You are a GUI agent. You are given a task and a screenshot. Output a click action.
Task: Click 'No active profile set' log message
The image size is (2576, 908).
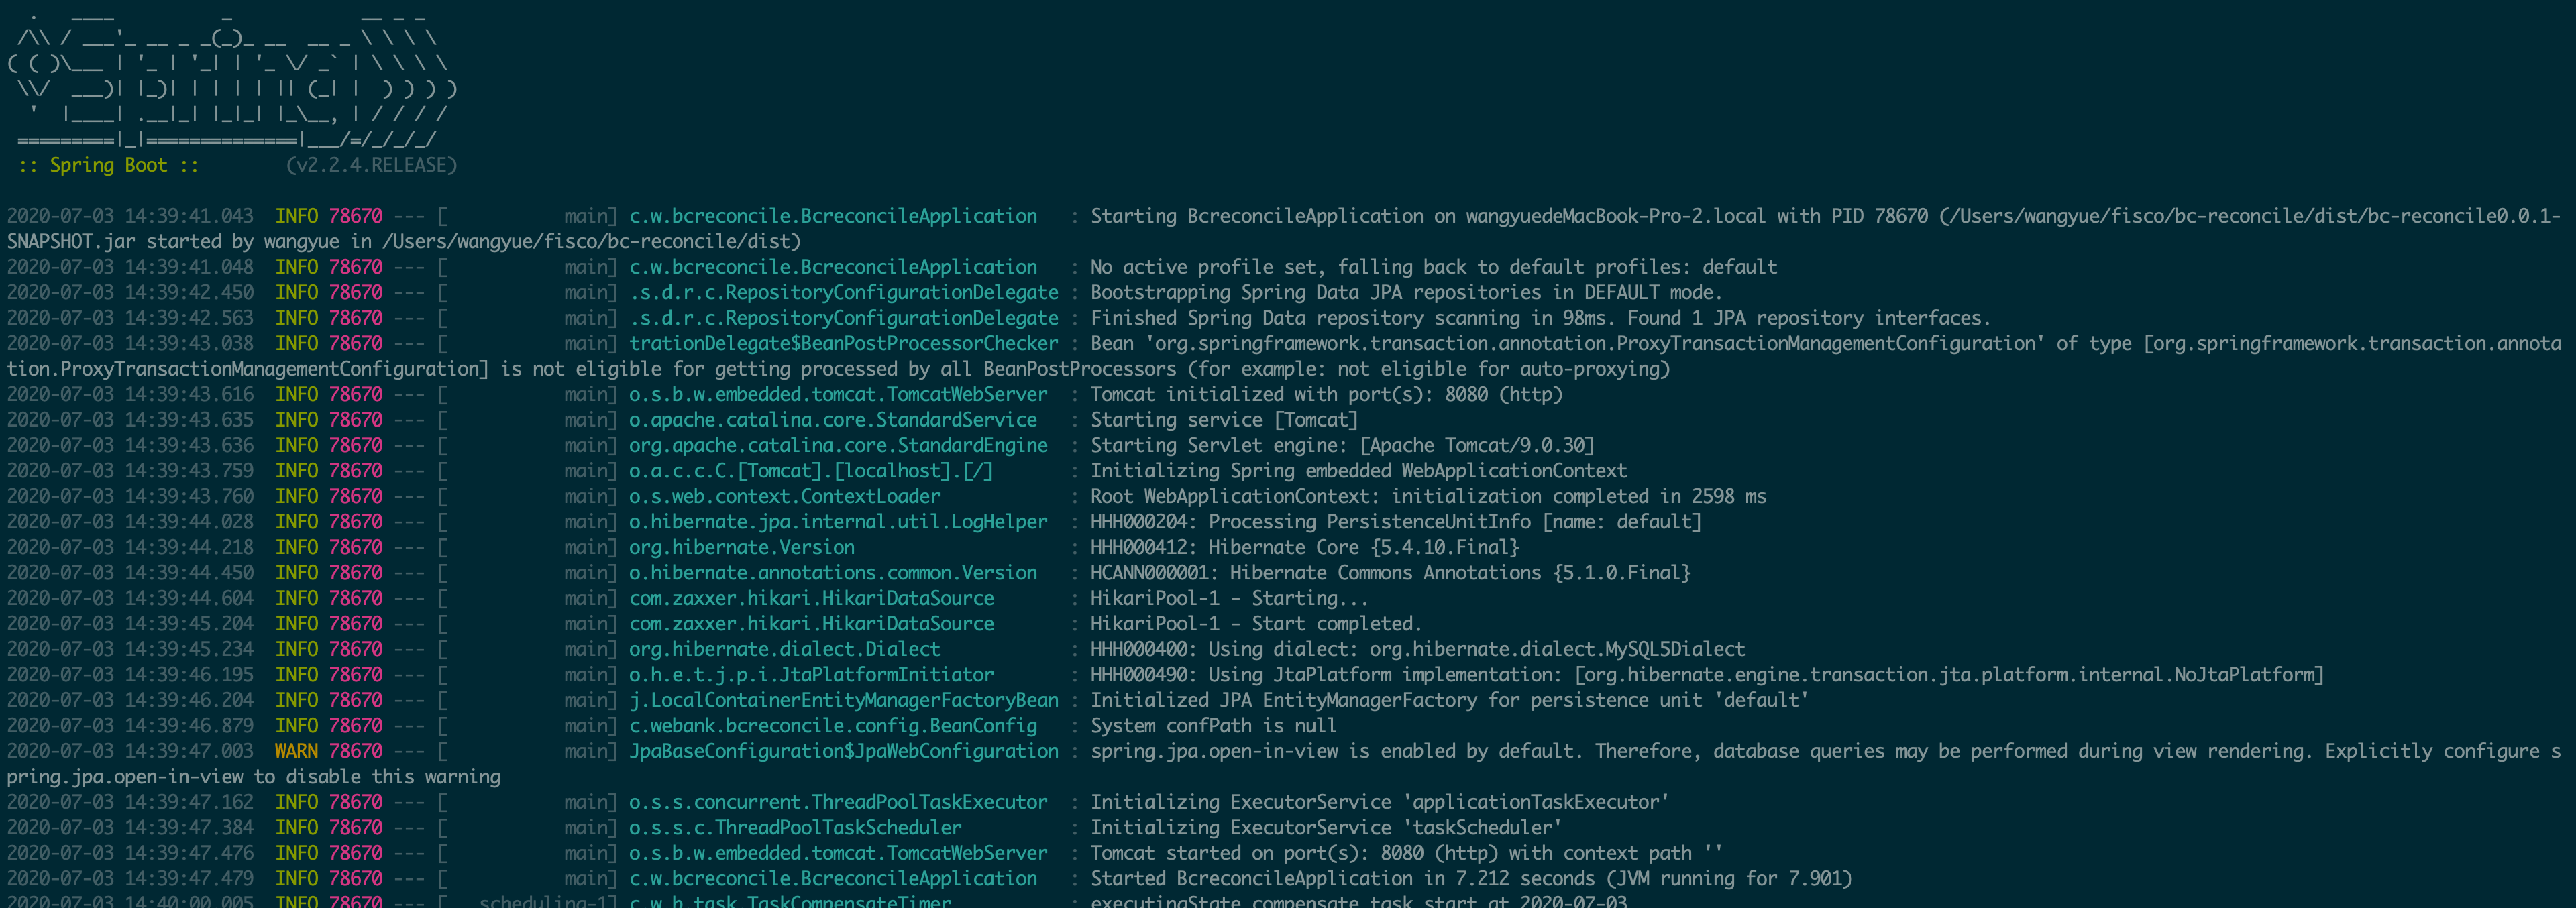[x=1434, y=267]
